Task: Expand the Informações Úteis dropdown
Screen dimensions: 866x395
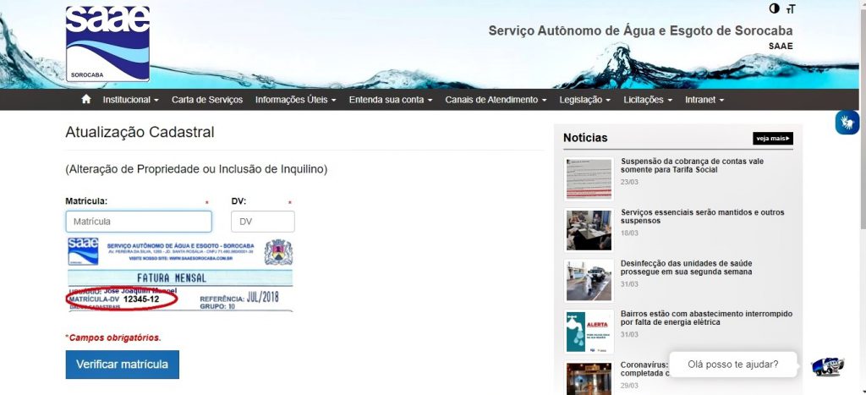Action: (x=295, y=100)
